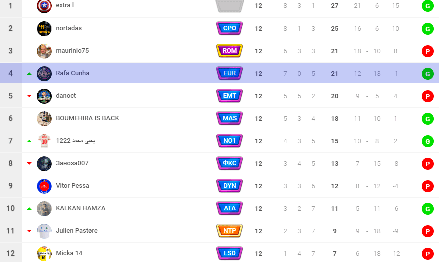Click red P result for maurinio75

point(427,51)
